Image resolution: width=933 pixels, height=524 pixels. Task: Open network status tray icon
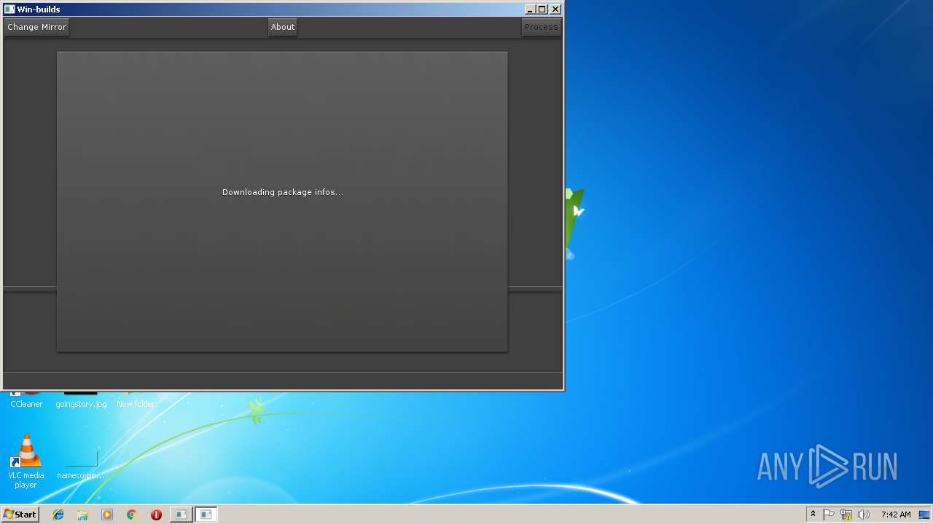click(x=846, y=515)
